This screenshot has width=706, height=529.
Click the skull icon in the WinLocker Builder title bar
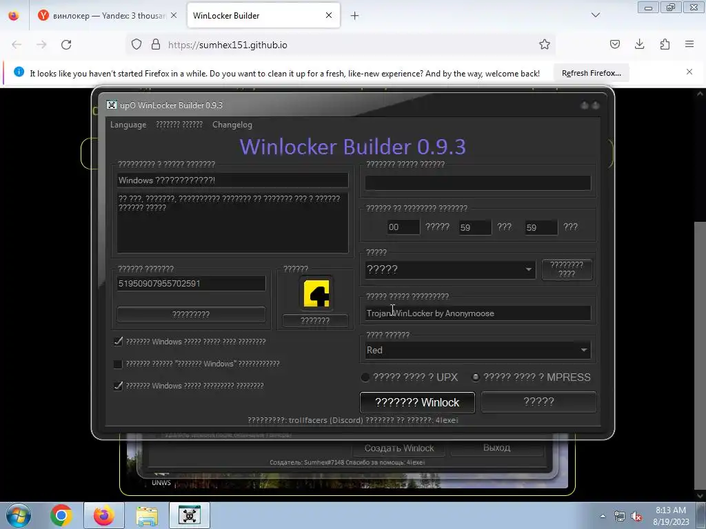[x=112, y=105]
